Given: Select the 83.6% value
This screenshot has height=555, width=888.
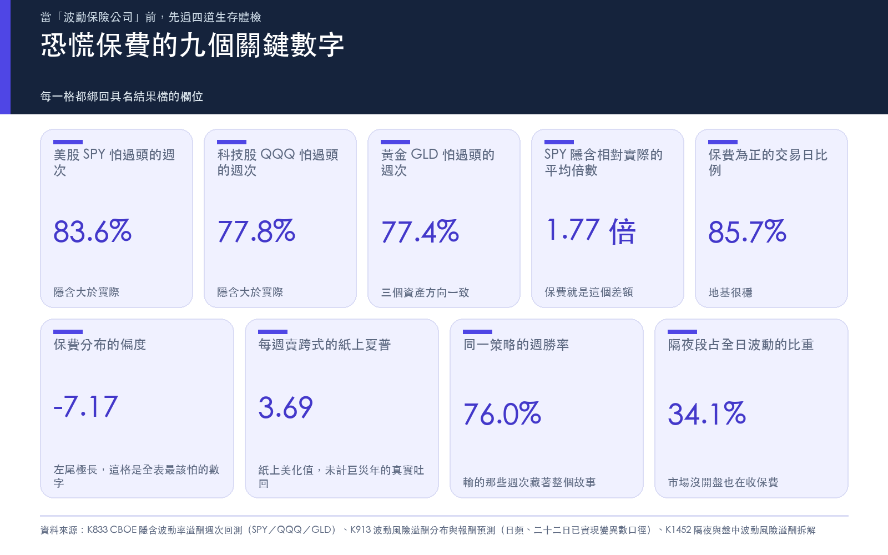Looking at the screenshot, I should 92,231.
